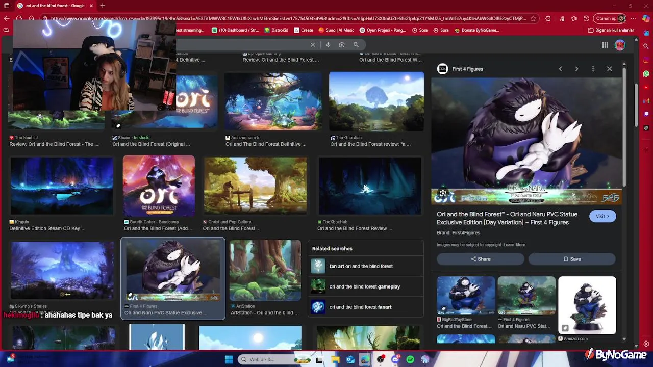Click the 'Brand: First4Figures' text

point(458,233)
